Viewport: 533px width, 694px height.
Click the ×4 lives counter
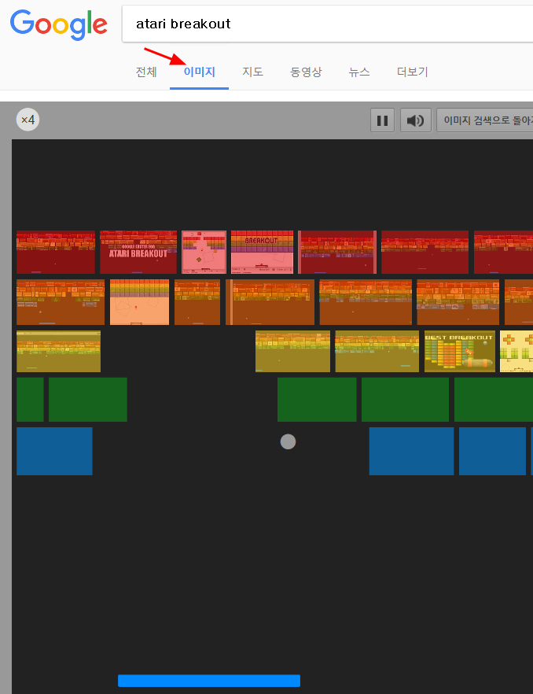tap(28, 120)
